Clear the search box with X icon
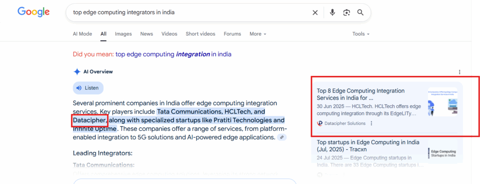 [x=315, y=13]
